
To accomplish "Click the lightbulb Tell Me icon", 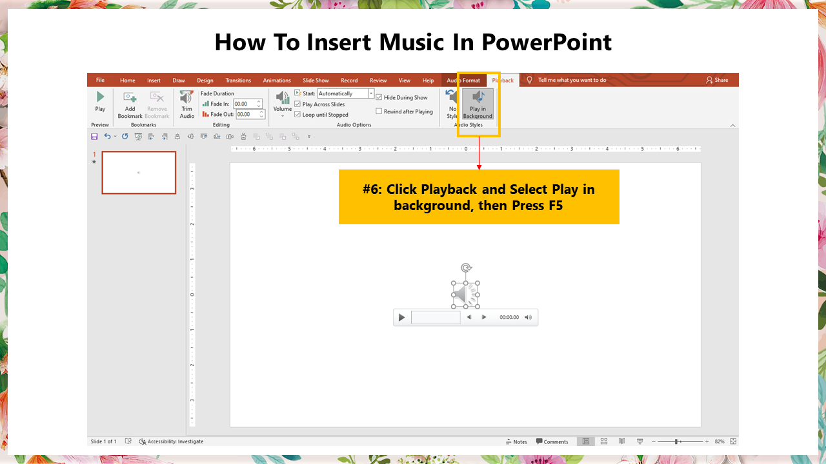I will (x=530, y=80).
